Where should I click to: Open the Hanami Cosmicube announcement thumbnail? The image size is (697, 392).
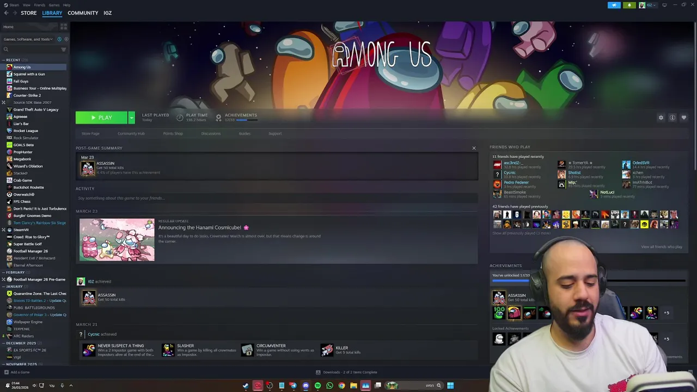tap(117, 240)
